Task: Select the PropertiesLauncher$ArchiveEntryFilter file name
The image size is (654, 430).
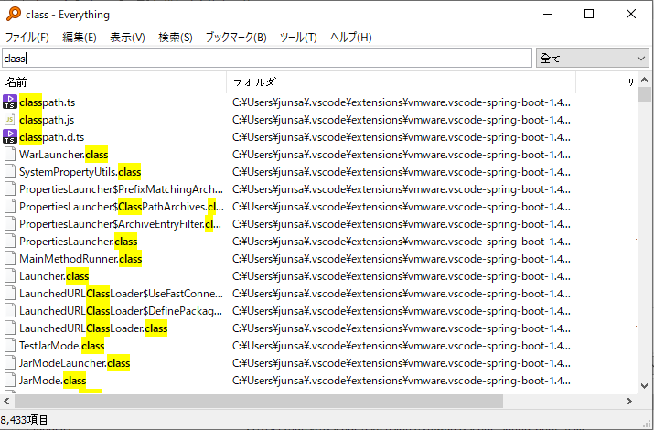Action: tap(120, 224)
